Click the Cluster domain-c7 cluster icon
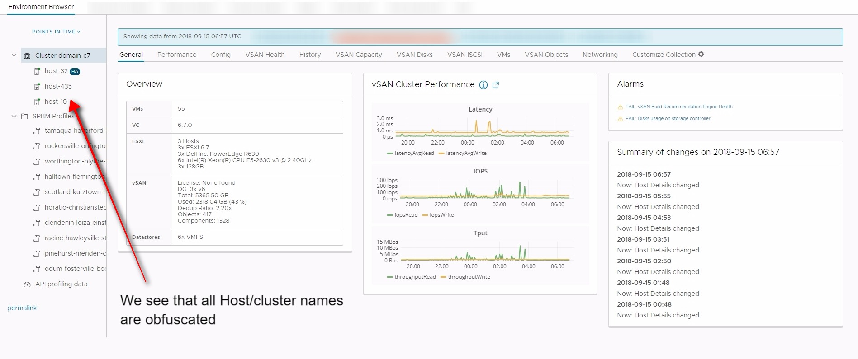 [x=27, y=56]
